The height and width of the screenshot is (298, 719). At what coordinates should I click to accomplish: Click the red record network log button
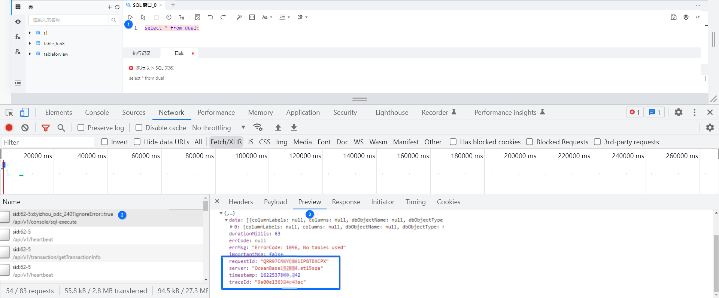[9, 128]
